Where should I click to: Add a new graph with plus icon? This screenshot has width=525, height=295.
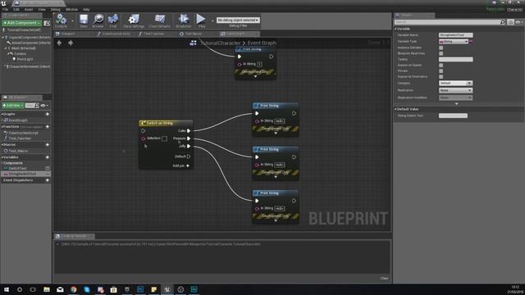[48, 114]
